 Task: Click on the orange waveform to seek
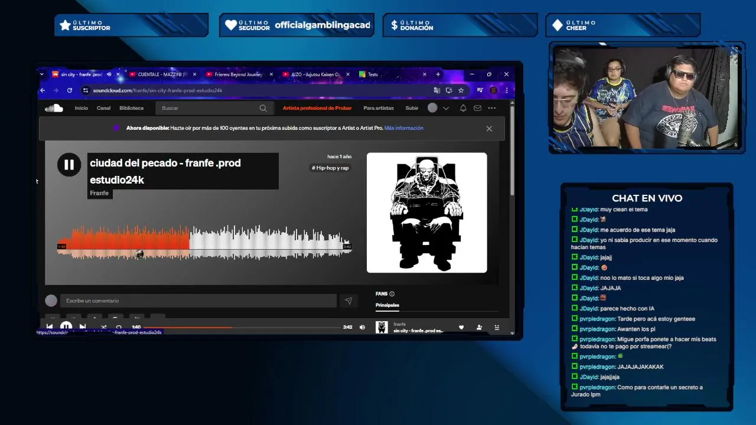click(x=124, y=242)
